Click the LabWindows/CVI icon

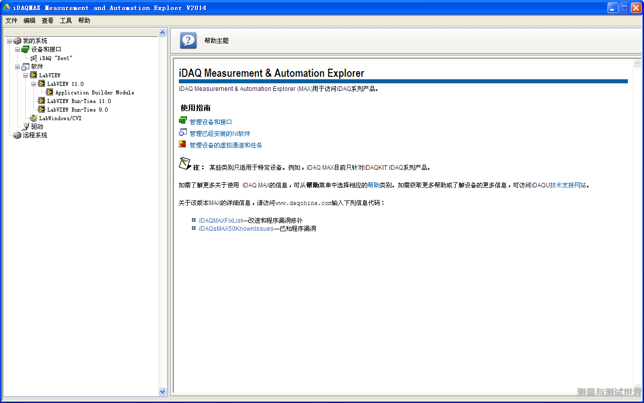point(33,118)
